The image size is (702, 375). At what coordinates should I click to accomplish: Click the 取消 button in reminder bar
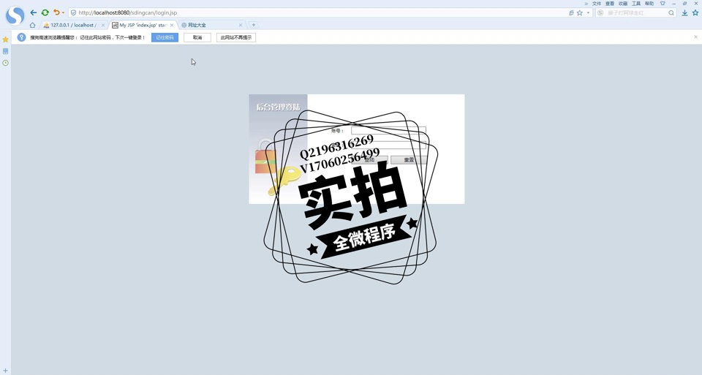(x=197, y=37)
